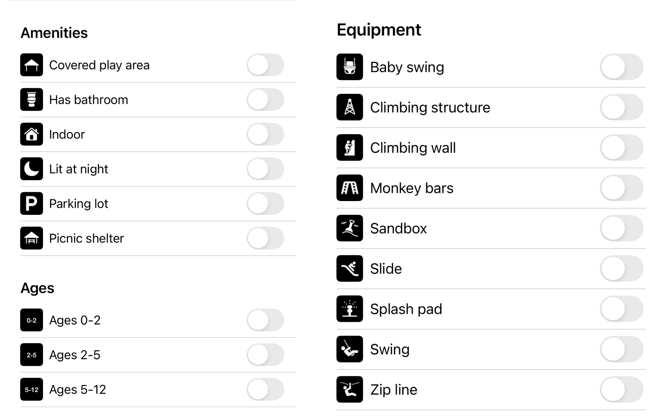Click the Amenities section heading
This screenshot has height=418, width=669.
[54, 33]
